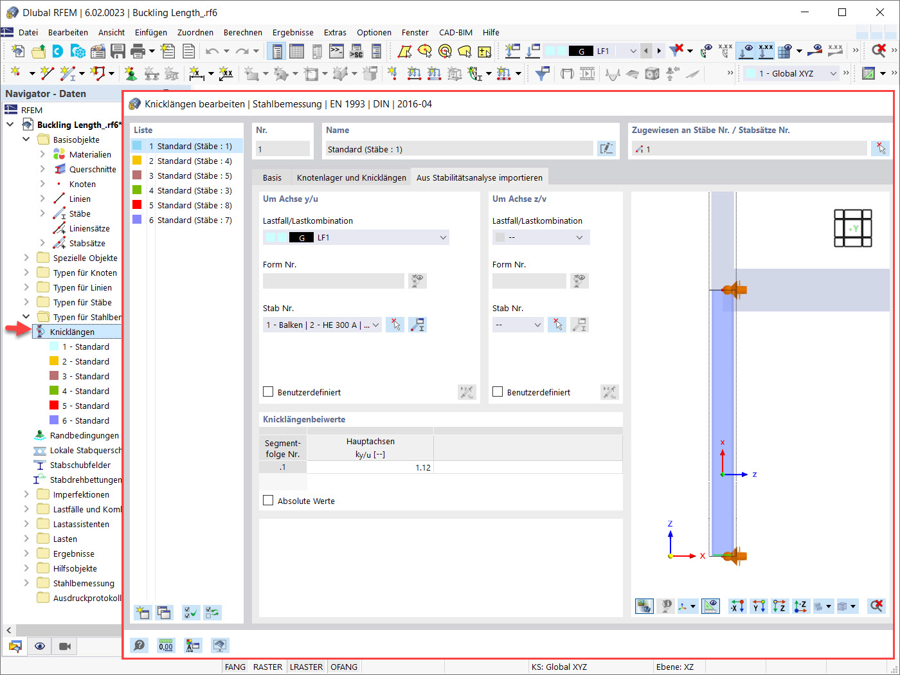
Task: Toggle the table display icon in toolbar
Action: [x=296, y=51]
